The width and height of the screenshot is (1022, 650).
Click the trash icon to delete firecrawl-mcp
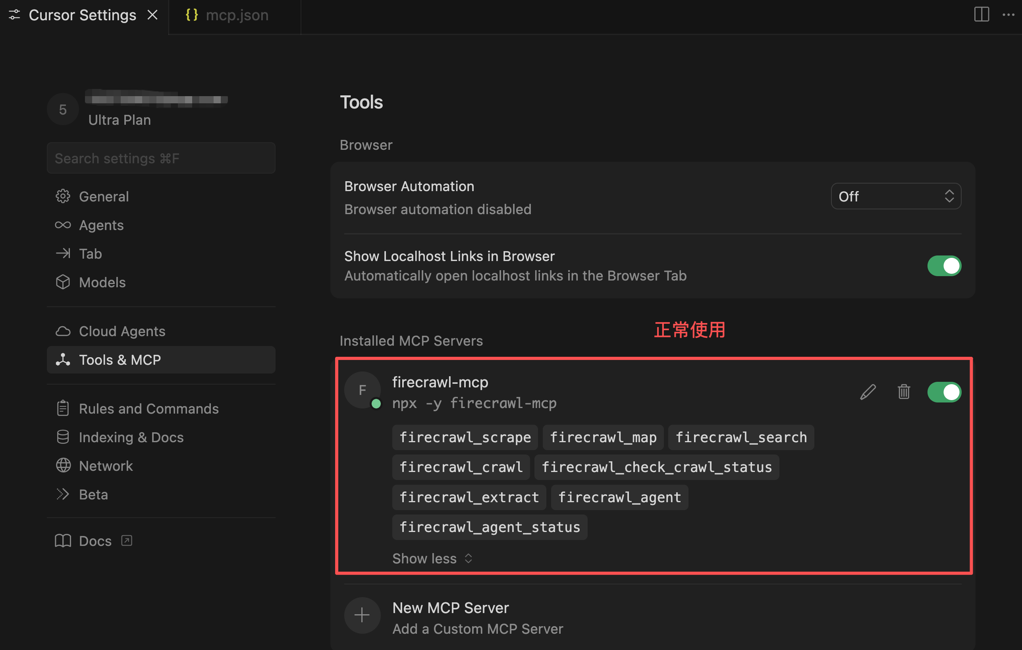click(904, 392)
